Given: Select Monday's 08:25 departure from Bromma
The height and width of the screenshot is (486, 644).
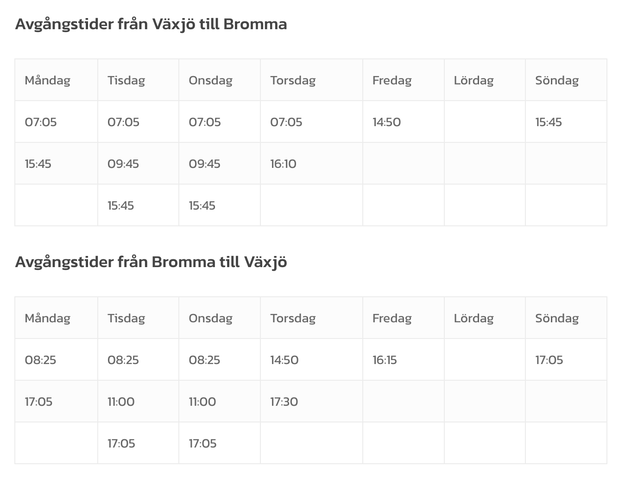Looking at the screenshot, I should click(40, 360).
